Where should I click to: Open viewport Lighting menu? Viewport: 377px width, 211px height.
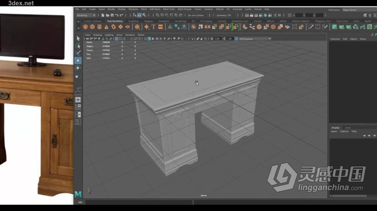click(109, 35)
